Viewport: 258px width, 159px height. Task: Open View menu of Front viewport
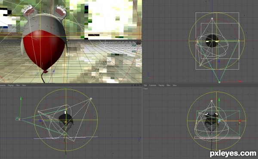point(175,86)
